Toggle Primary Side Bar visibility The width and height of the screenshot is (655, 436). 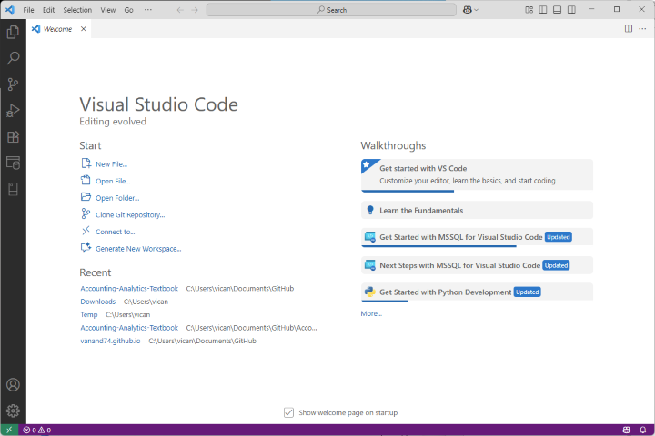pyautogui.click(x=543, y=10)
